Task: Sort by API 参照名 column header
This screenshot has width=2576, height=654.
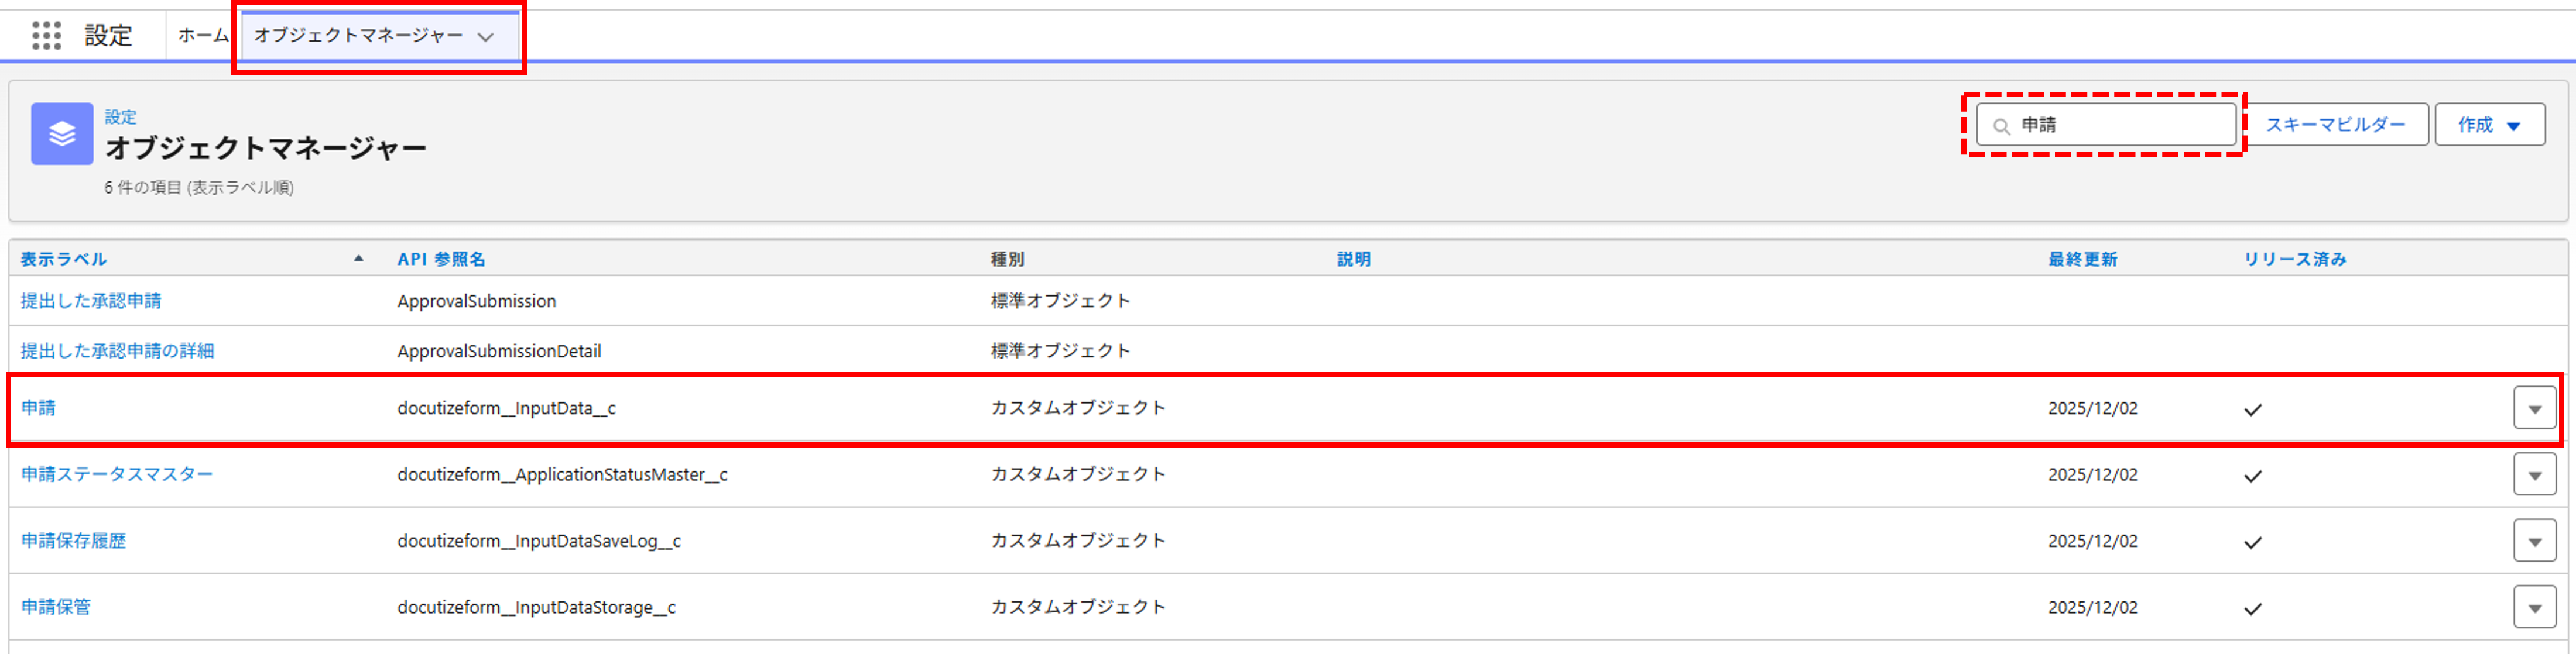Action: click(x=441, y=259)
